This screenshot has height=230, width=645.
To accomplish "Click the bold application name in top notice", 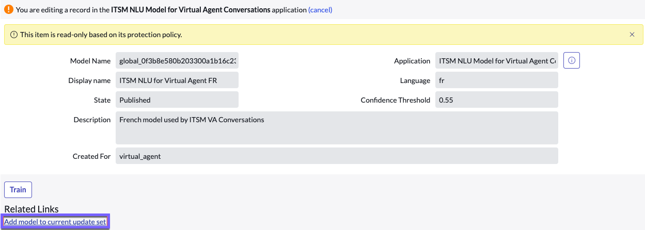I will click(191, 10).
